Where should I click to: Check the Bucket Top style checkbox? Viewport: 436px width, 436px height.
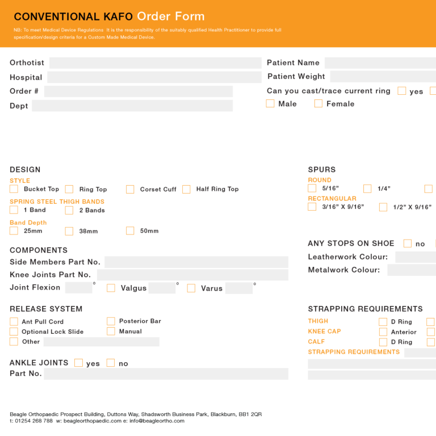[14, 189]
